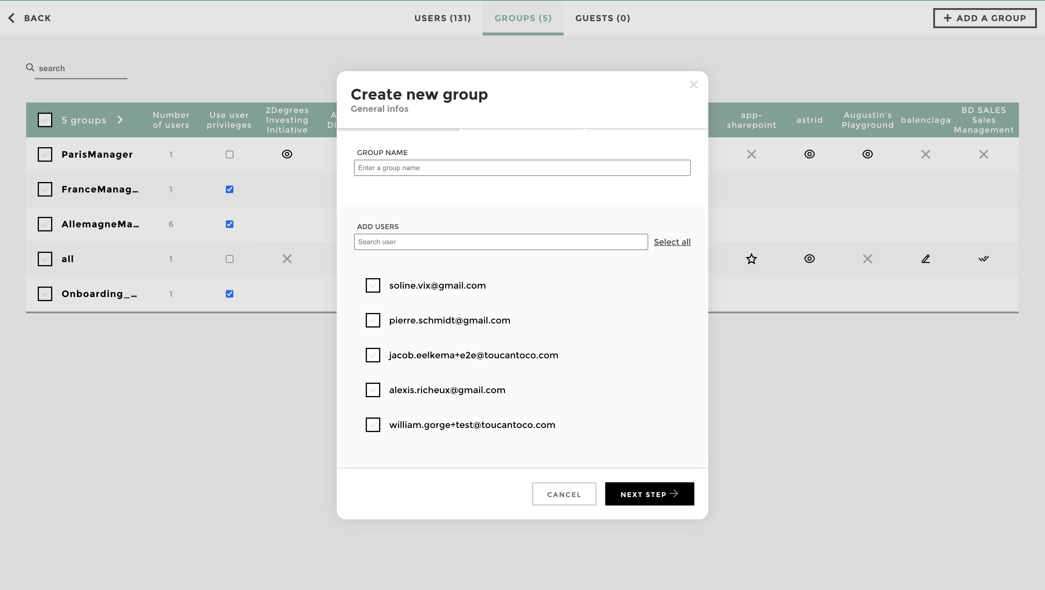Viewport: 1045px width, 590px height.
Task: Click the search magnifier icon
Action: [30, 67]
